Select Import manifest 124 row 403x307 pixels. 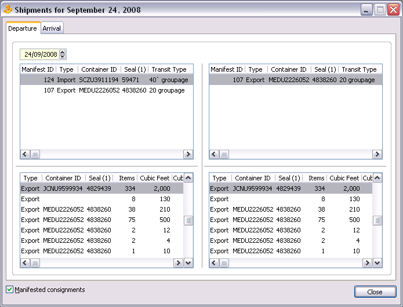pos(104,80)
